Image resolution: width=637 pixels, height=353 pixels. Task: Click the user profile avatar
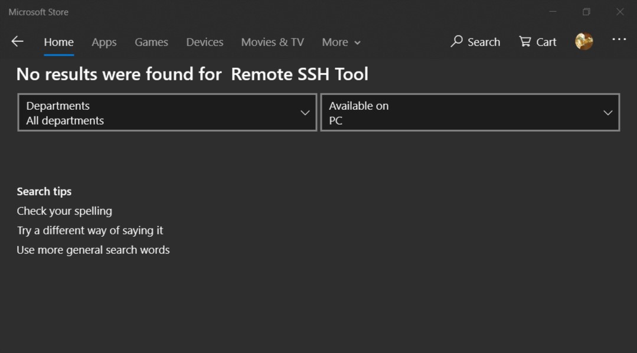[584, 41]
